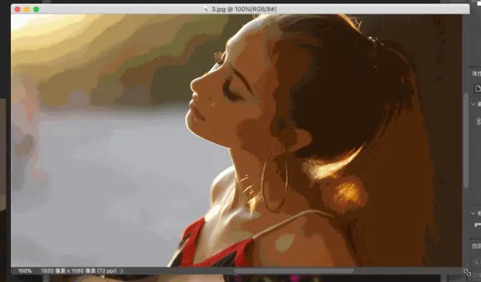Click the window resize handle corner
The height and width of the screenshot is (282, 481).
pyautogui.click(x=467, y=273)
